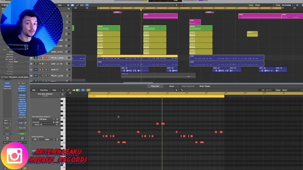Select the Smart Tempo tab
The image size is (303, 170).
205,86
